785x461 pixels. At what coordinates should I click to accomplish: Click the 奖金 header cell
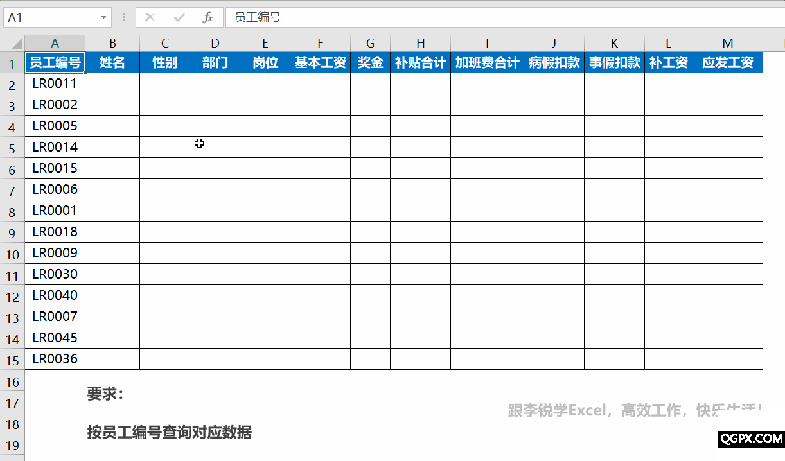pos(371,62)
